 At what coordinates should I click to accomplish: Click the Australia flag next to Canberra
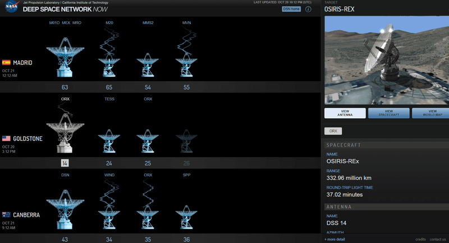coord(6,214)
